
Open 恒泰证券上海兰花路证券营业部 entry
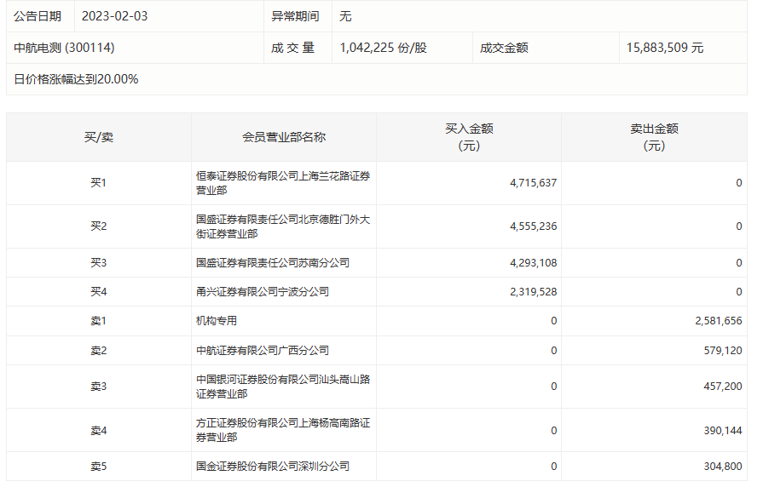pos(283,183)
